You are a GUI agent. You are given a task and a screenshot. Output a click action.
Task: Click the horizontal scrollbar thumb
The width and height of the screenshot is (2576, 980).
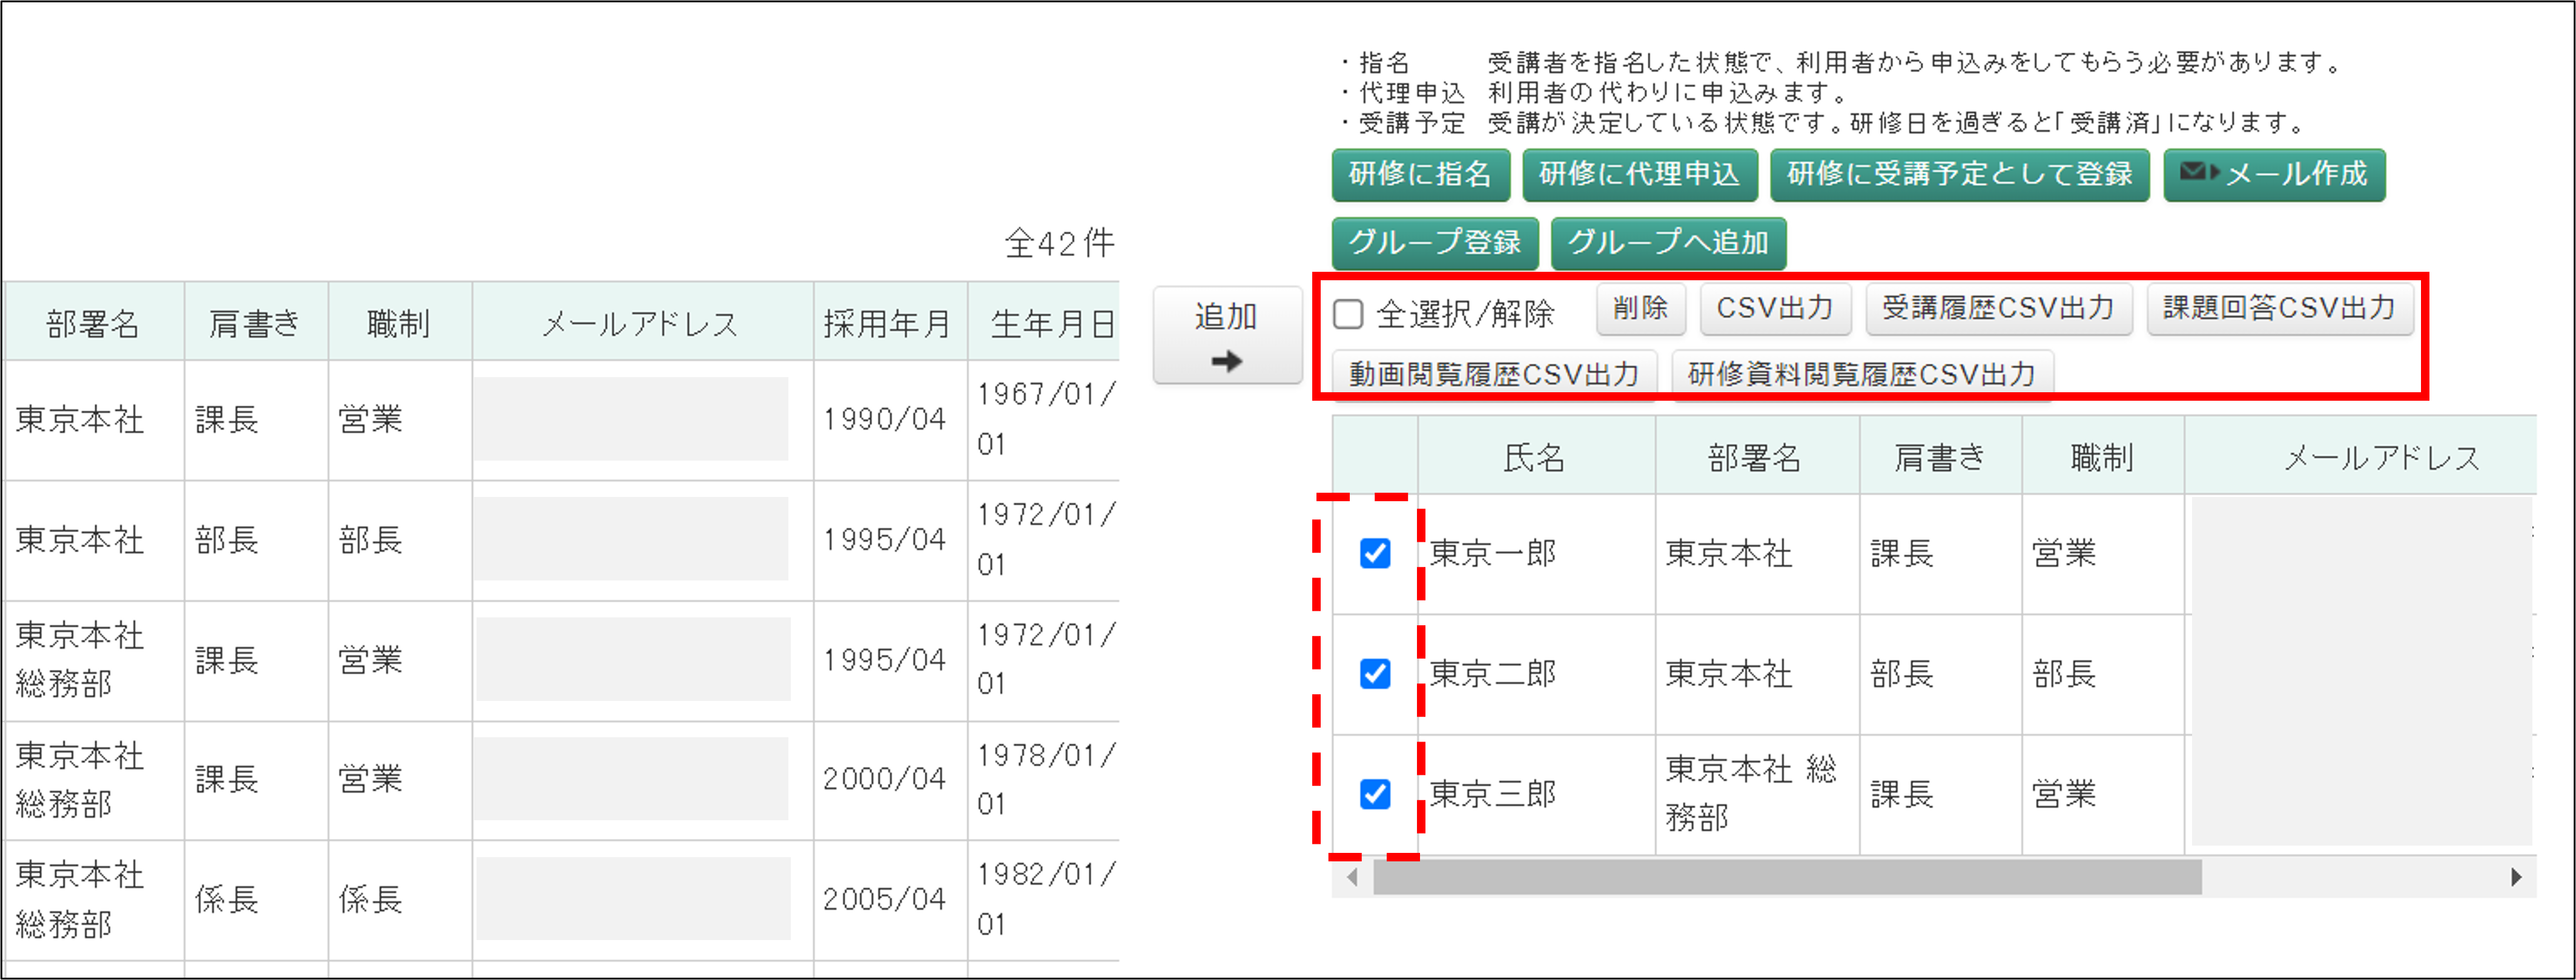(1787, 877)
